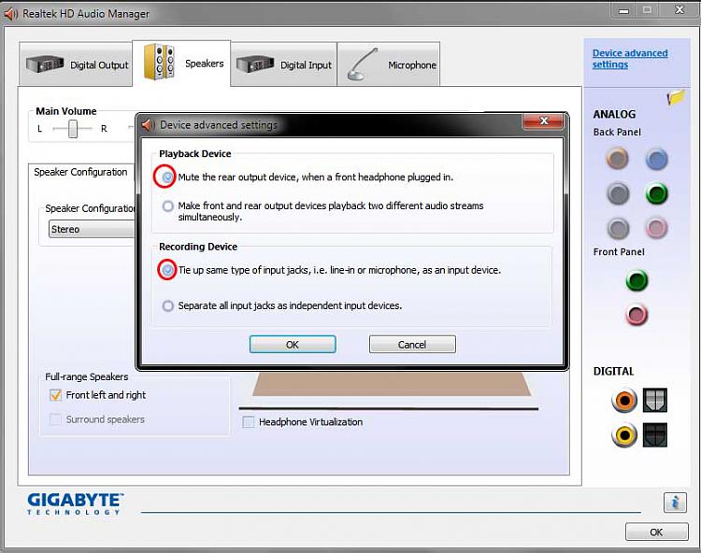Toggle Front left and right checkbox
The height and width of the screenshot is (553, 701).
tap(55, 395)
